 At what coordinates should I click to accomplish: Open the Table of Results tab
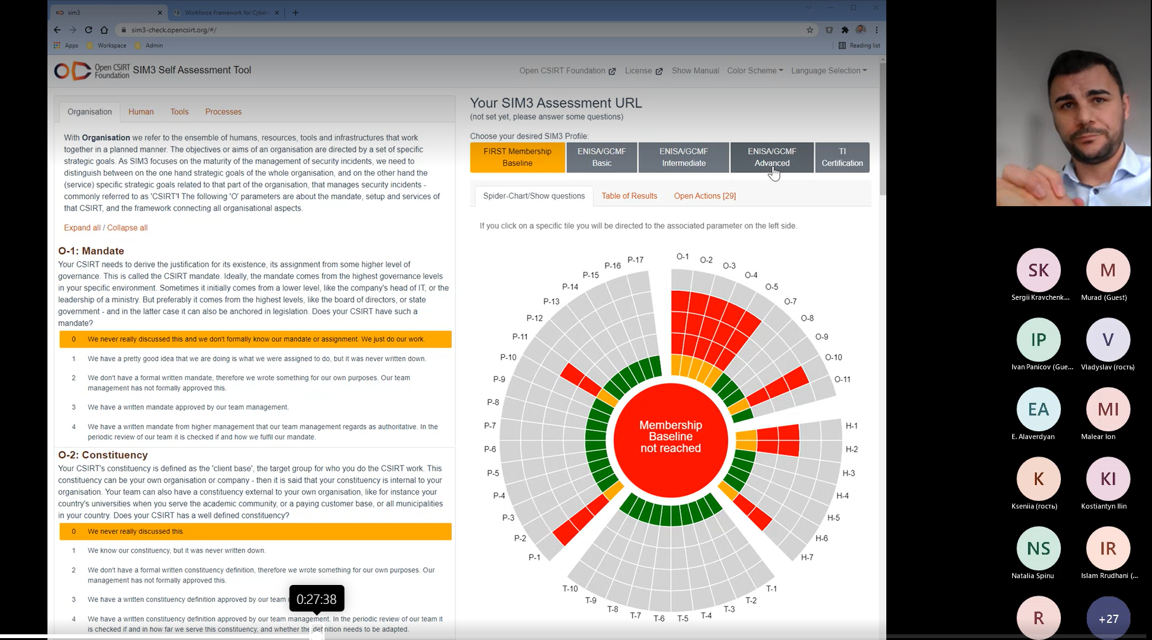(x=629, y=196)
